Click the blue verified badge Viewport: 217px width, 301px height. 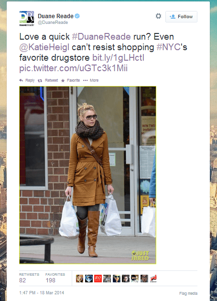coord(77,16)
